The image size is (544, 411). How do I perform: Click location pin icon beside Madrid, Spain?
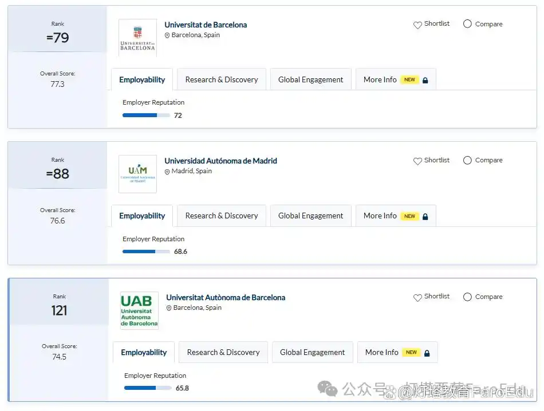[167, 171]
